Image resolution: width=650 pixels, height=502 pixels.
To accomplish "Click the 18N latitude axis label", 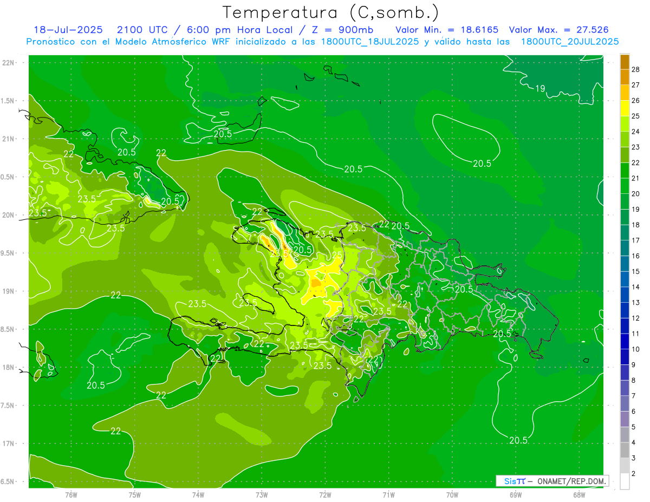I will point(8,367).
